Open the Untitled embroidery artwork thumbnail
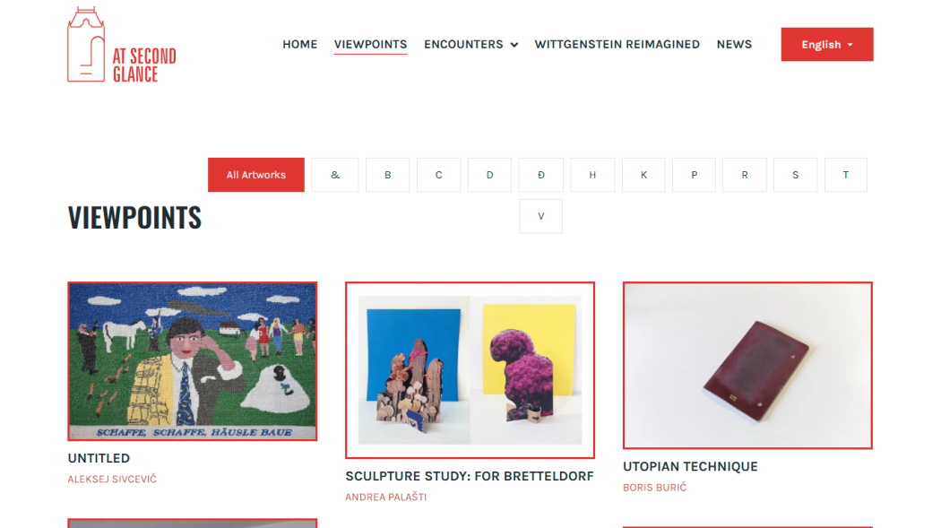Image resolution: width=941 pixels, height=528 pixels. pos(192,361)
